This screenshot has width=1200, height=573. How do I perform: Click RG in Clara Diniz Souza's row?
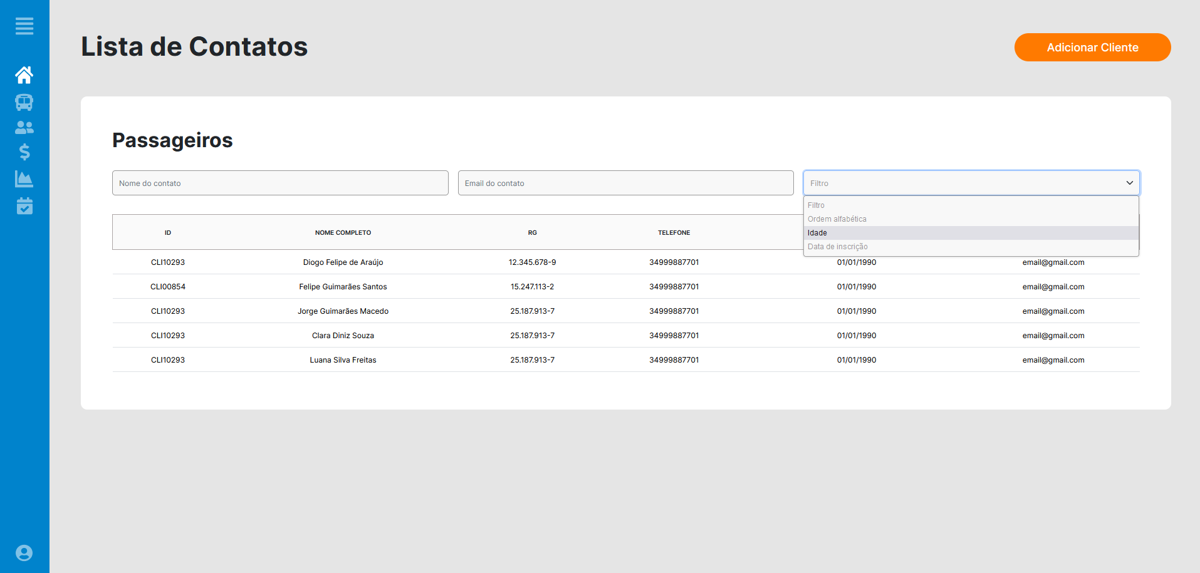pyautogui.click(x=532, y=336)
